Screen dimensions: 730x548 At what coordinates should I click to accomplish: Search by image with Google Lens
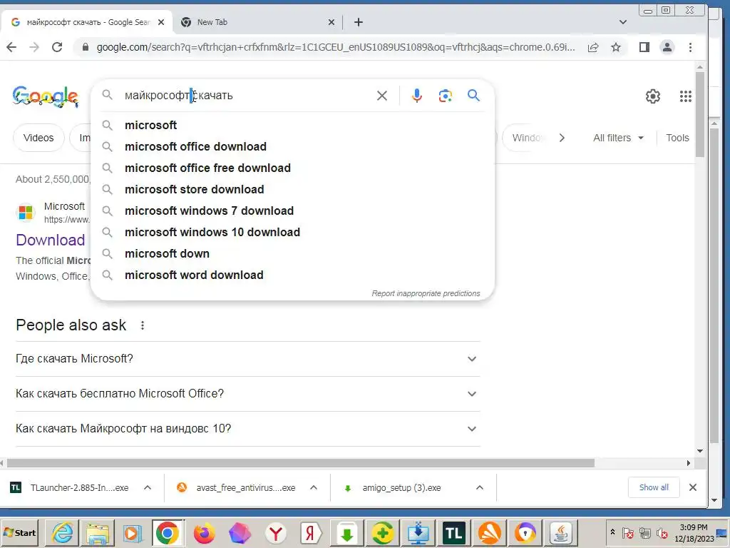pos(445,96)
